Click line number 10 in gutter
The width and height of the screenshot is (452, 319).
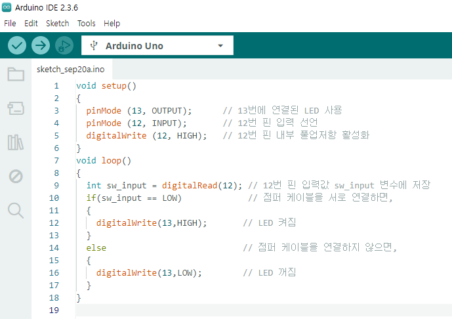[54, 198]
